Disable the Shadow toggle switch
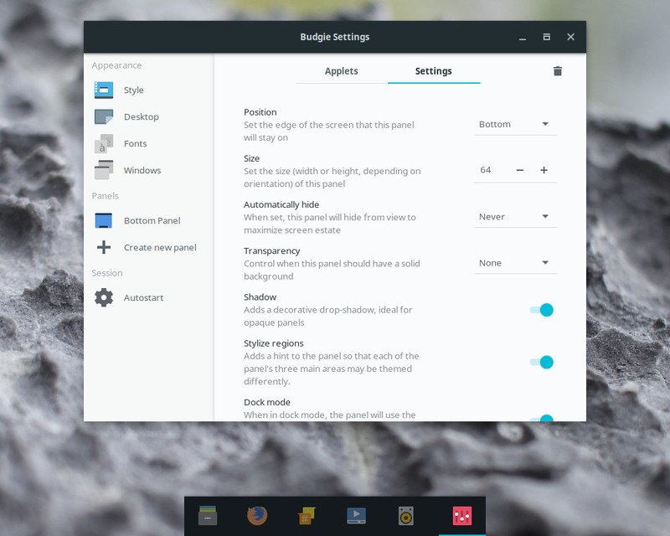 [541, 310]
